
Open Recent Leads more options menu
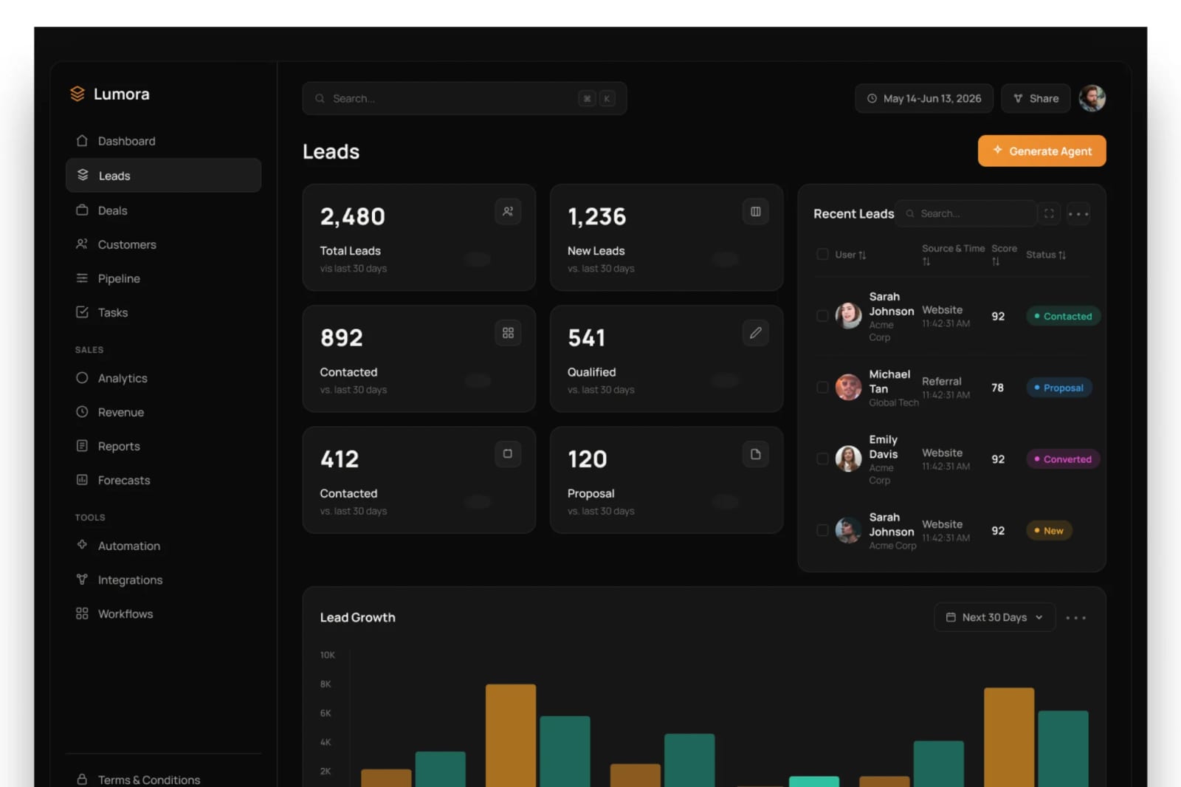coord(1078,214)
